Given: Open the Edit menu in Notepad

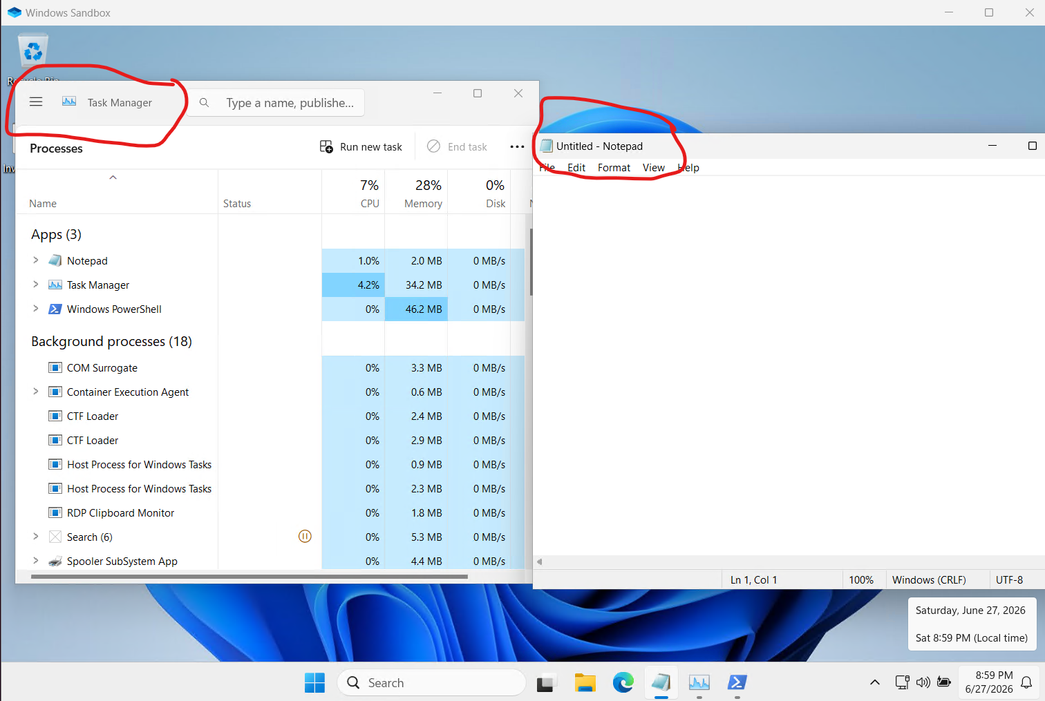Looking at the screenshot, I should point(576,168).
